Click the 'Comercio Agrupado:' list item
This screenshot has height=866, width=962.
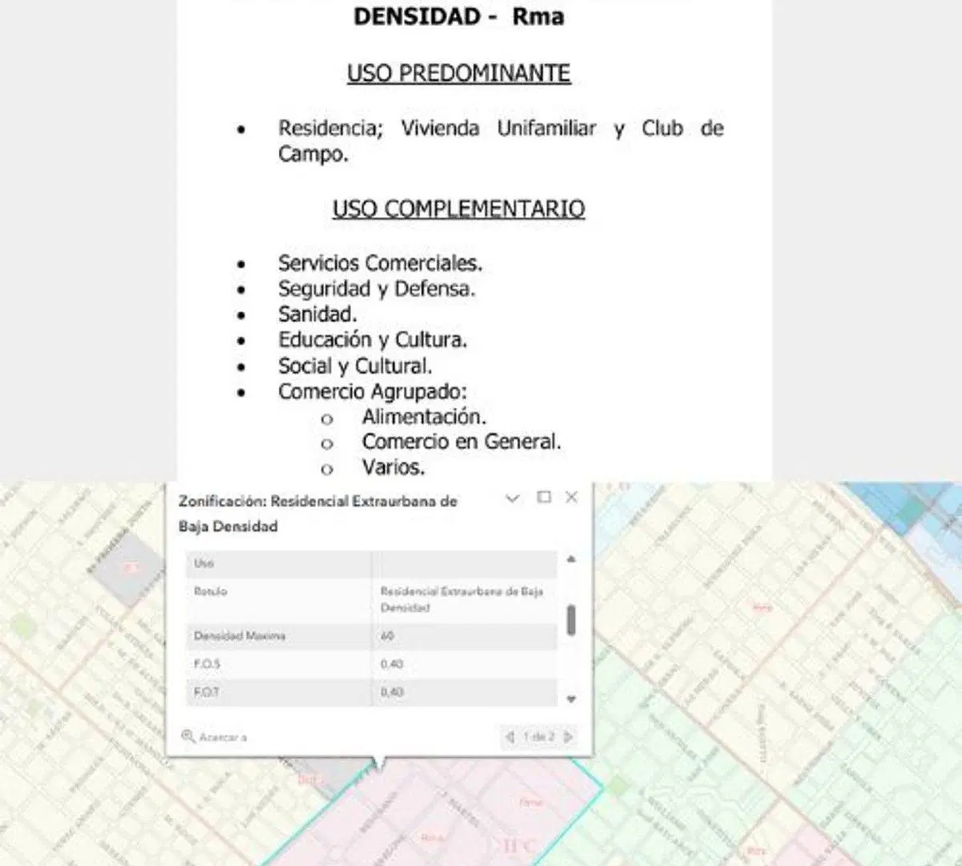(x=373, y=391)
